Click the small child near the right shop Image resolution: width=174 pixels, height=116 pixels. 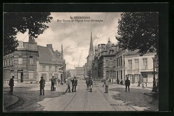[143, 85]
